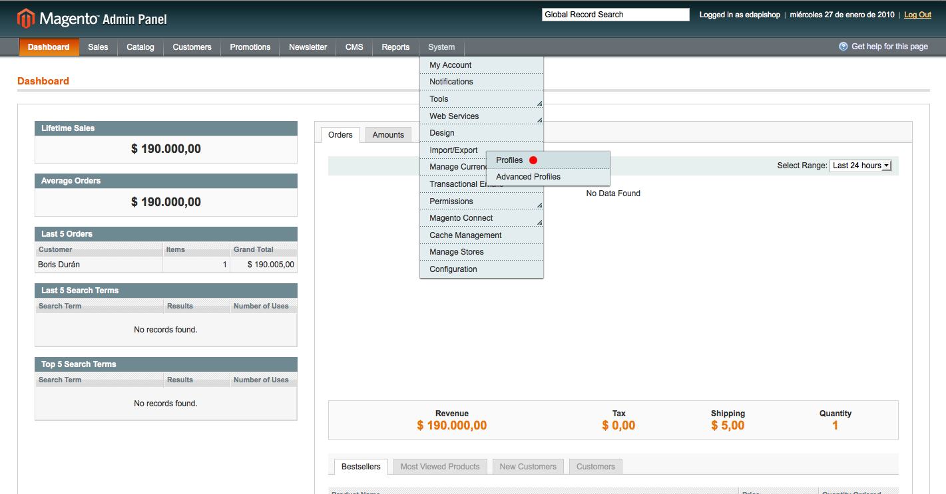
Task: Select Advanced Profiles submenu item
Action: (549, 177)
